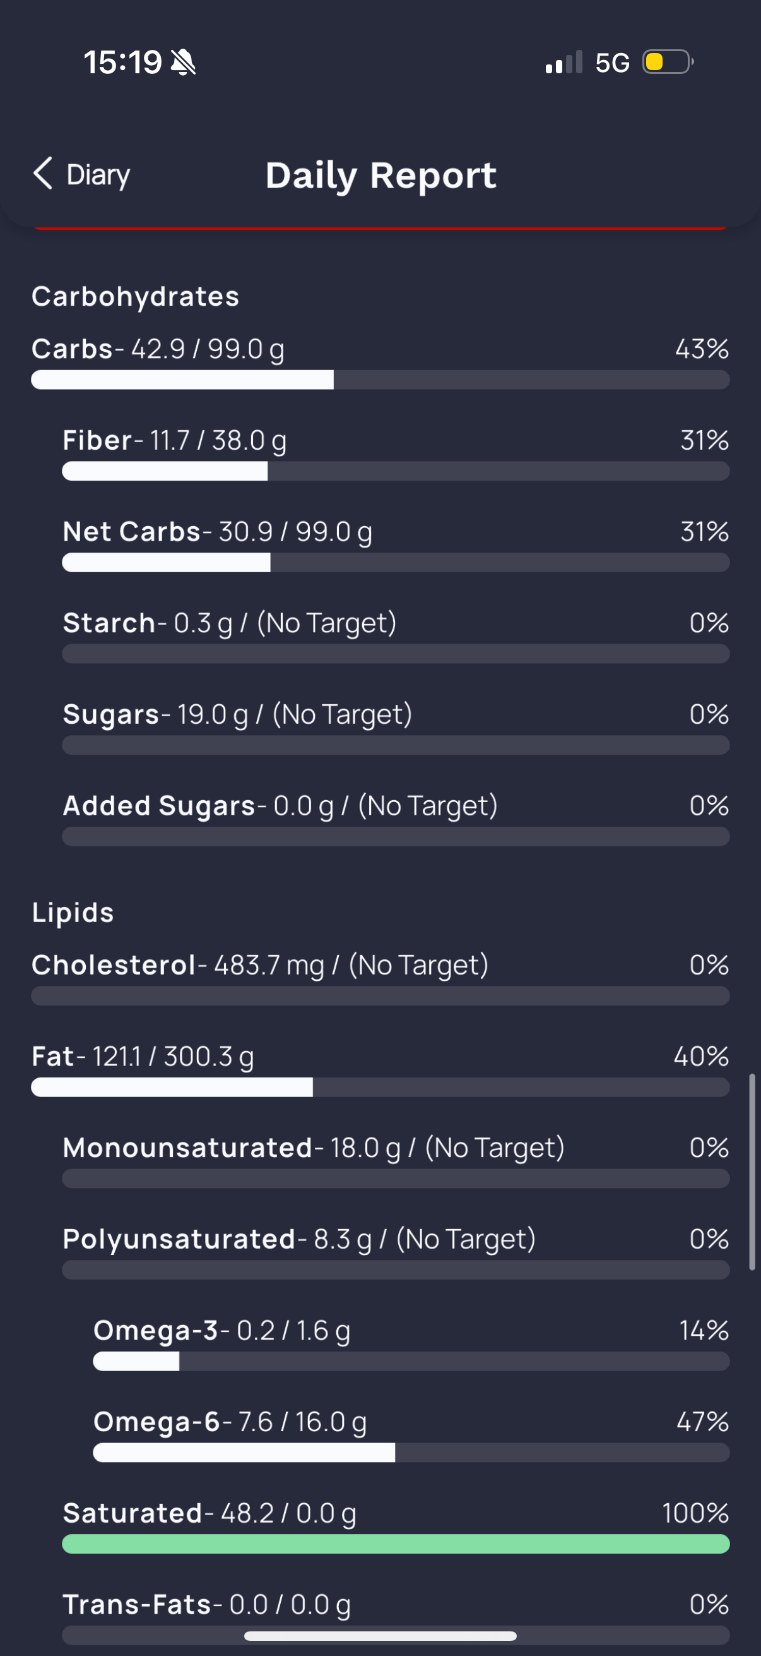Open the Monounsaturated fat entry
Screen dimensions: 761x1656
tap(396, 1160)
